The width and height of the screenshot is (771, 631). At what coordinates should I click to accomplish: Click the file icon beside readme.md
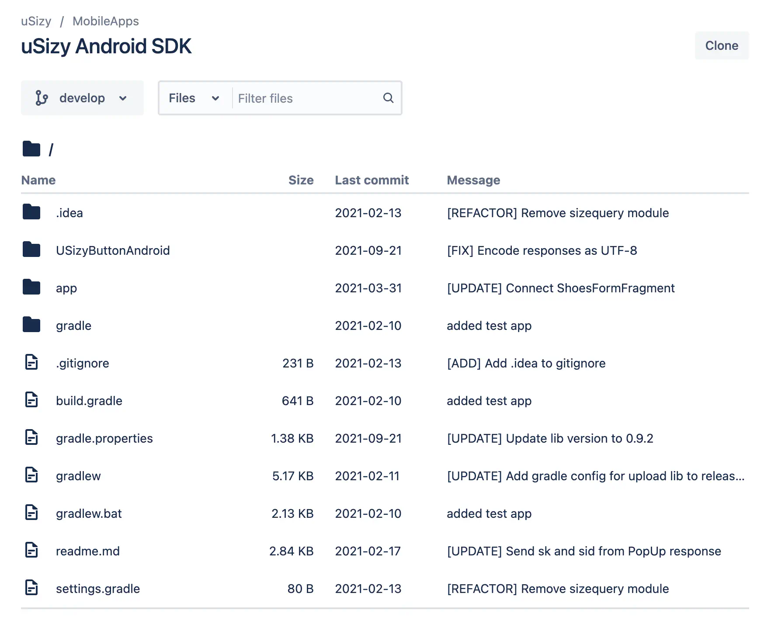[31, 551]
